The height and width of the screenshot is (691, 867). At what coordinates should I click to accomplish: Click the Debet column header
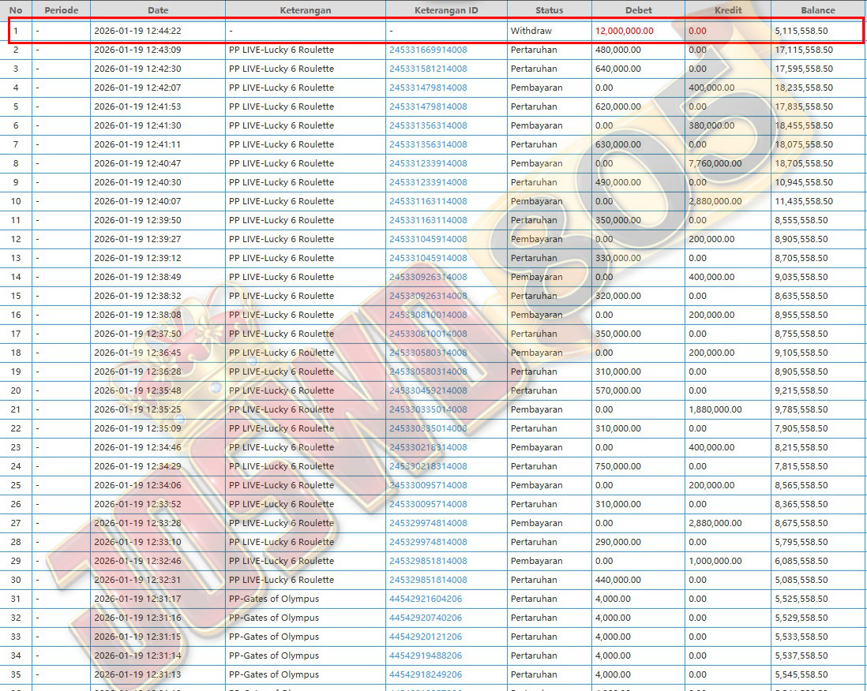638,10
